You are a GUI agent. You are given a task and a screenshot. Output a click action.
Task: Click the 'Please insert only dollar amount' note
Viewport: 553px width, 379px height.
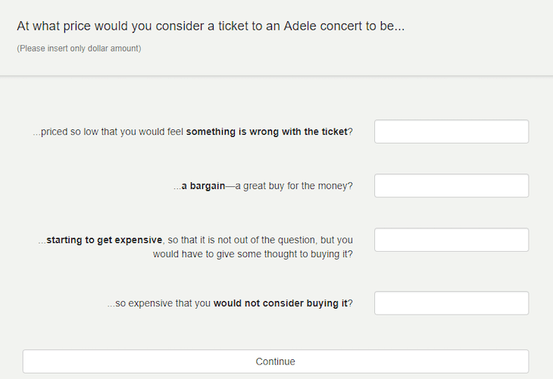(x=79, y=48)
